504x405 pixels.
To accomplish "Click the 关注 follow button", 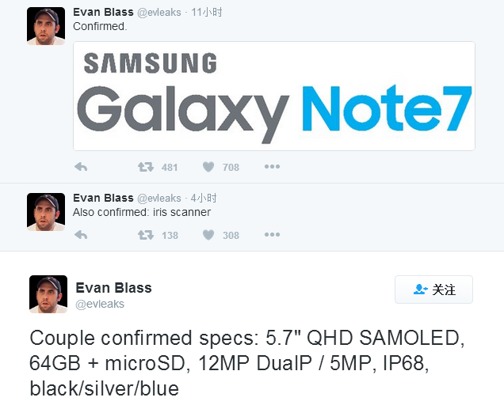I will tap(433, 290).
